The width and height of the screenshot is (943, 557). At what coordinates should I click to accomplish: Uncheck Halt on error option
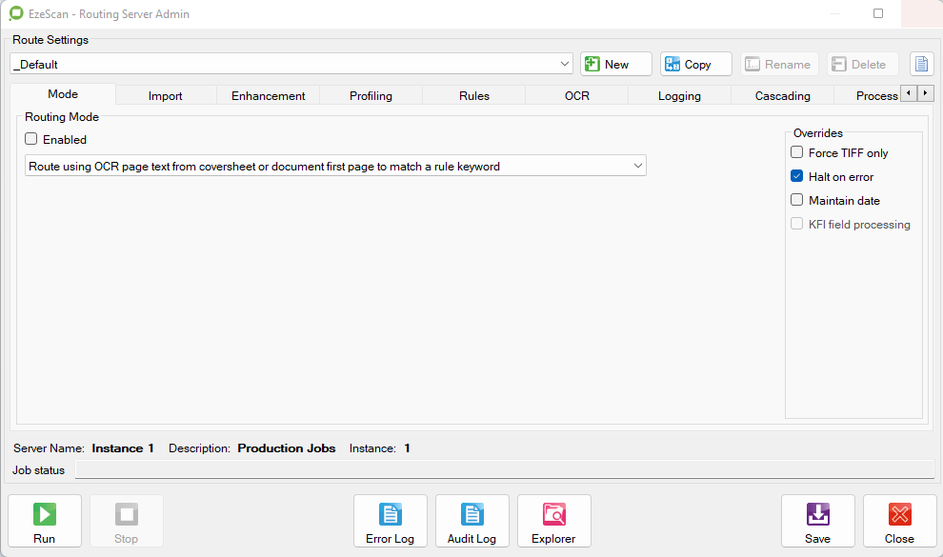click(797, 176)
